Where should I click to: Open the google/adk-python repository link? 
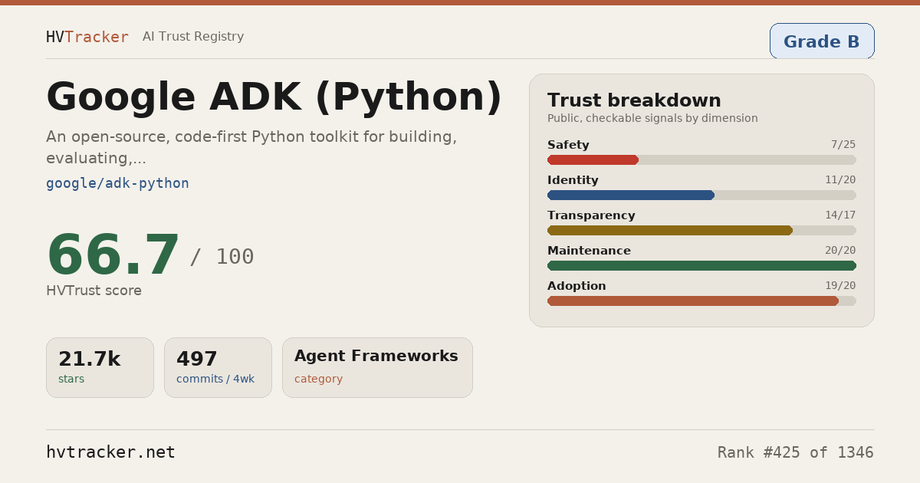pos(117,183)
